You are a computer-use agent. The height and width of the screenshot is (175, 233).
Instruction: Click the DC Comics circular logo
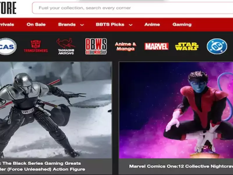(x=217, y=46)
